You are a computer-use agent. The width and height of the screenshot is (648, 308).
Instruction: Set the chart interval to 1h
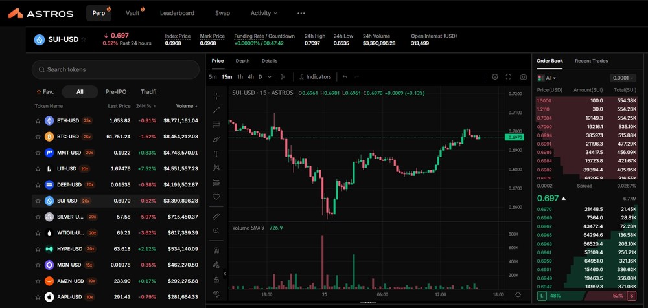click(240, 77)
